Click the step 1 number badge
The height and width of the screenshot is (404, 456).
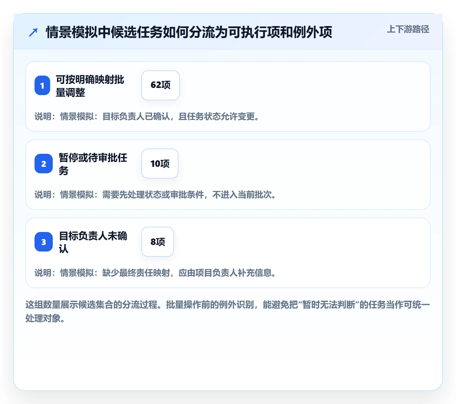(x=42, y=85)
